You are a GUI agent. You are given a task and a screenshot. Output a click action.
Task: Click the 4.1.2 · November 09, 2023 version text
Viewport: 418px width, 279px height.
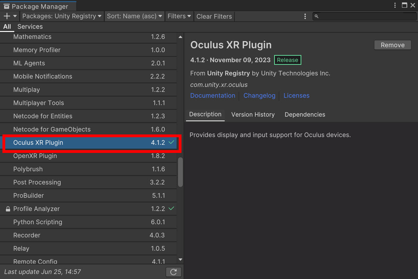[230, 60]
